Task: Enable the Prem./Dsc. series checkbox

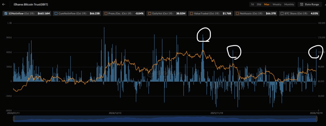Action: click(x=106, y=13)
